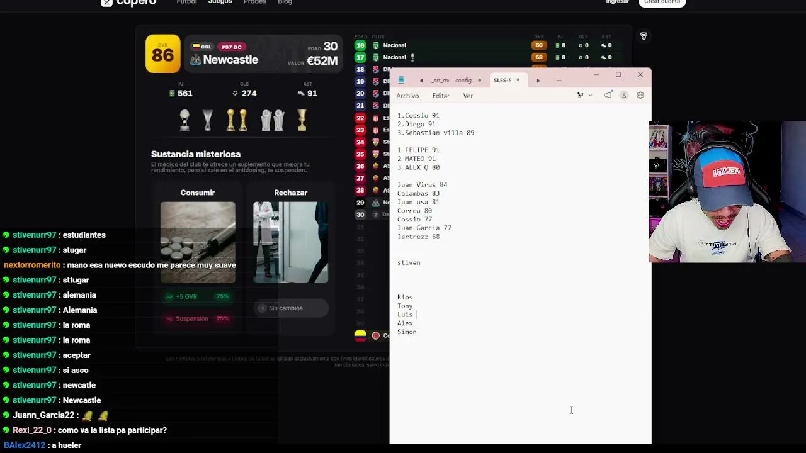This screenshot has height=453, width=806.
Task: Click the Ingresar login link
Action: [617, 2]
